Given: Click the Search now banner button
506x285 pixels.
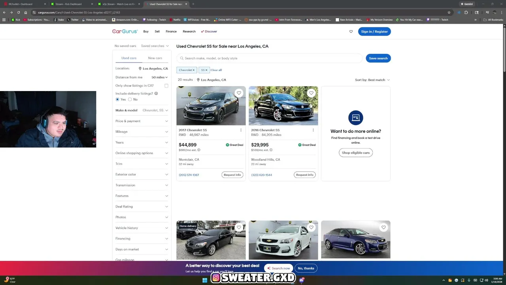Looking at the screenshot, I should coord(279,268).
